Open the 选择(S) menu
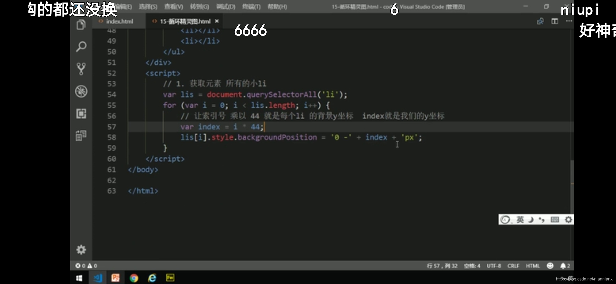This screenshot has height=284, width=616. [148, 7]
